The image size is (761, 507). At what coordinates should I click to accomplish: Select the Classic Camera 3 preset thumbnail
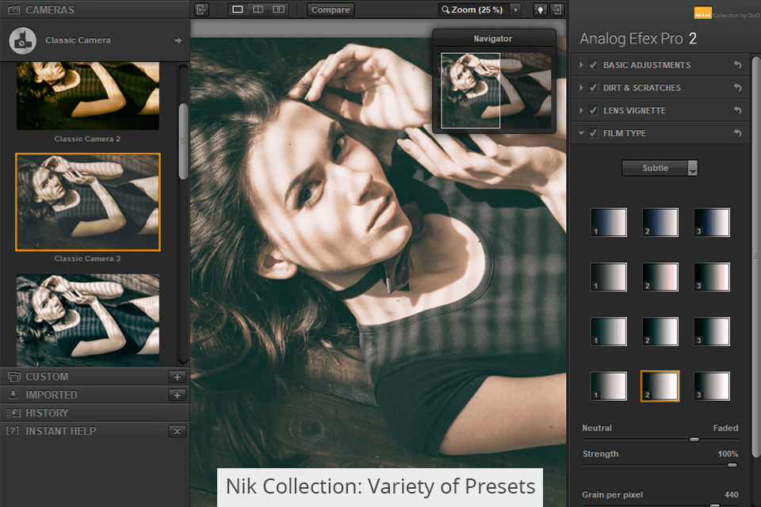(88, 202)
